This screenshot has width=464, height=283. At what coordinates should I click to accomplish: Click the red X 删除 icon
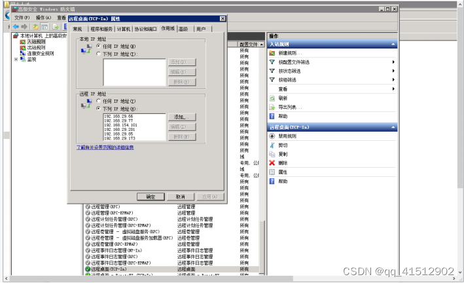pyautogui.click(x=272, y=162)
